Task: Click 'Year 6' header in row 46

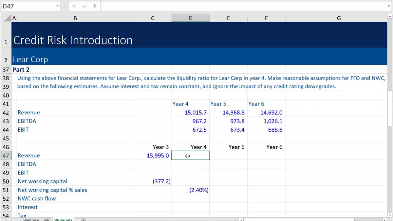Action: pyautogui.click(x=274, y=147)
